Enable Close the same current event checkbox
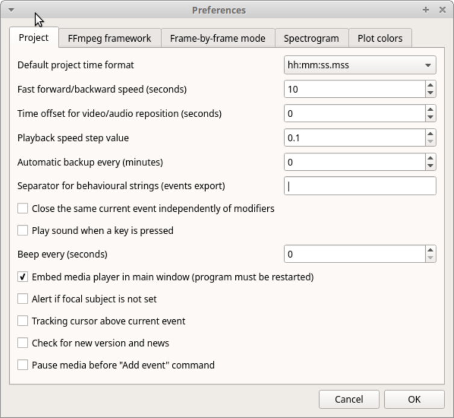 (x=23, y=209)
